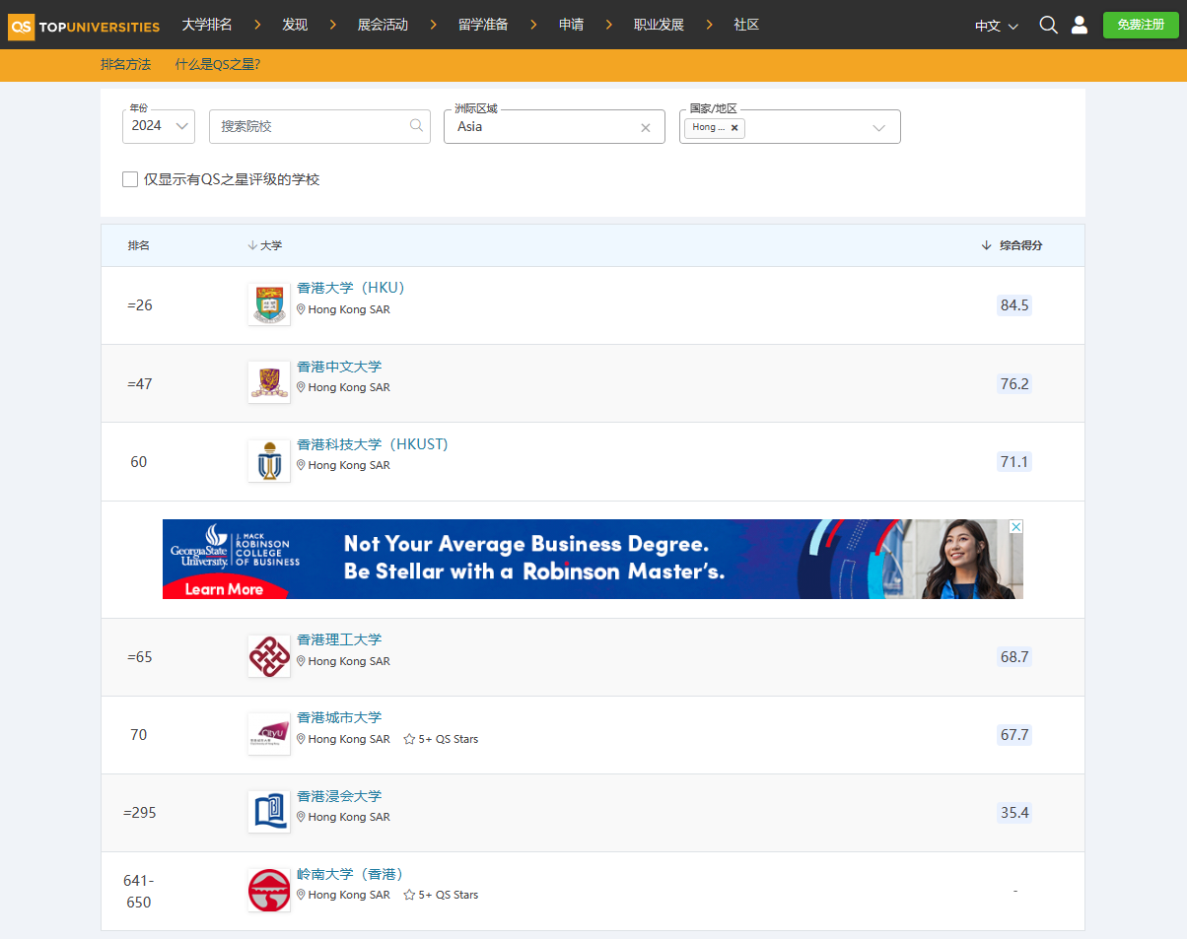
Task: Click the green 免费注册 button
Action: (1141, 25)
